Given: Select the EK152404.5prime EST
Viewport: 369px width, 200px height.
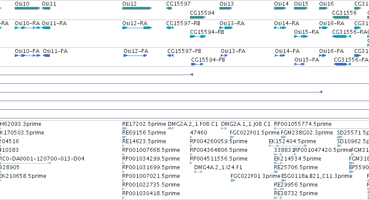Looking at the screenshot, I should (x=288, y=146).
